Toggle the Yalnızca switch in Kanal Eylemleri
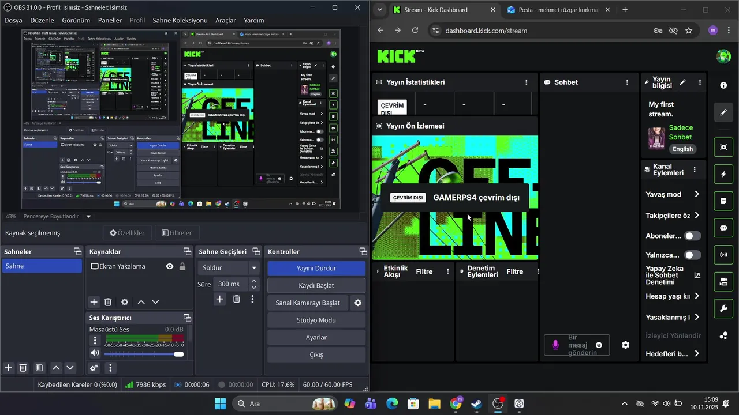 tap(692, 255)
